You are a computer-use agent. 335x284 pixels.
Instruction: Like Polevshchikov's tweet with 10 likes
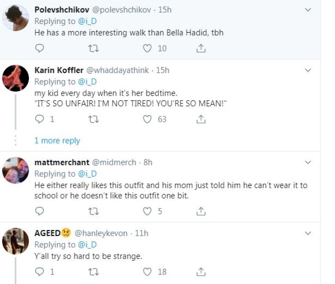point(147,48)
